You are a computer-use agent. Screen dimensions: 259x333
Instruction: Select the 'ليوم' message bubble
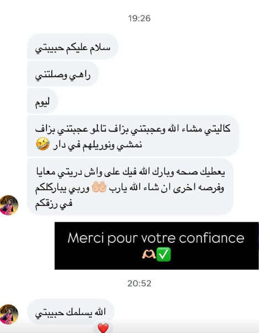(43, 101)
